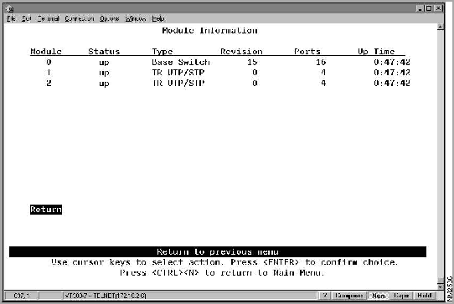Screen dimensions: 454x304
Task: Click the Module column header
Action: point(46,52)
